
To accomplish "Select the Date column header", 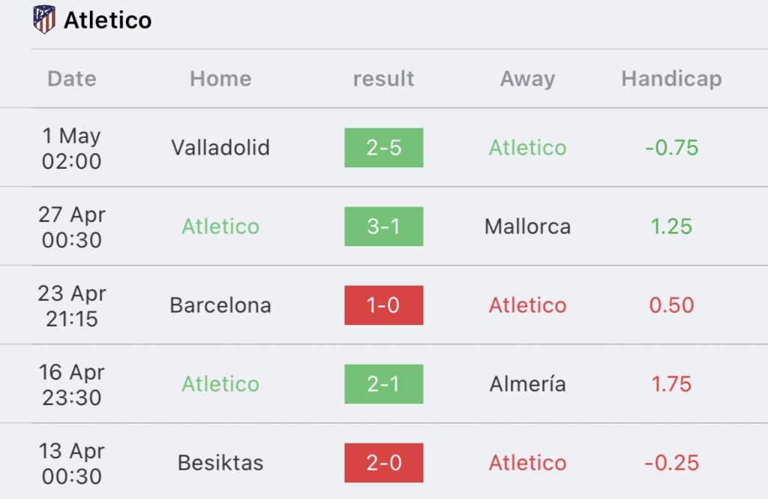I will point(72,79).
